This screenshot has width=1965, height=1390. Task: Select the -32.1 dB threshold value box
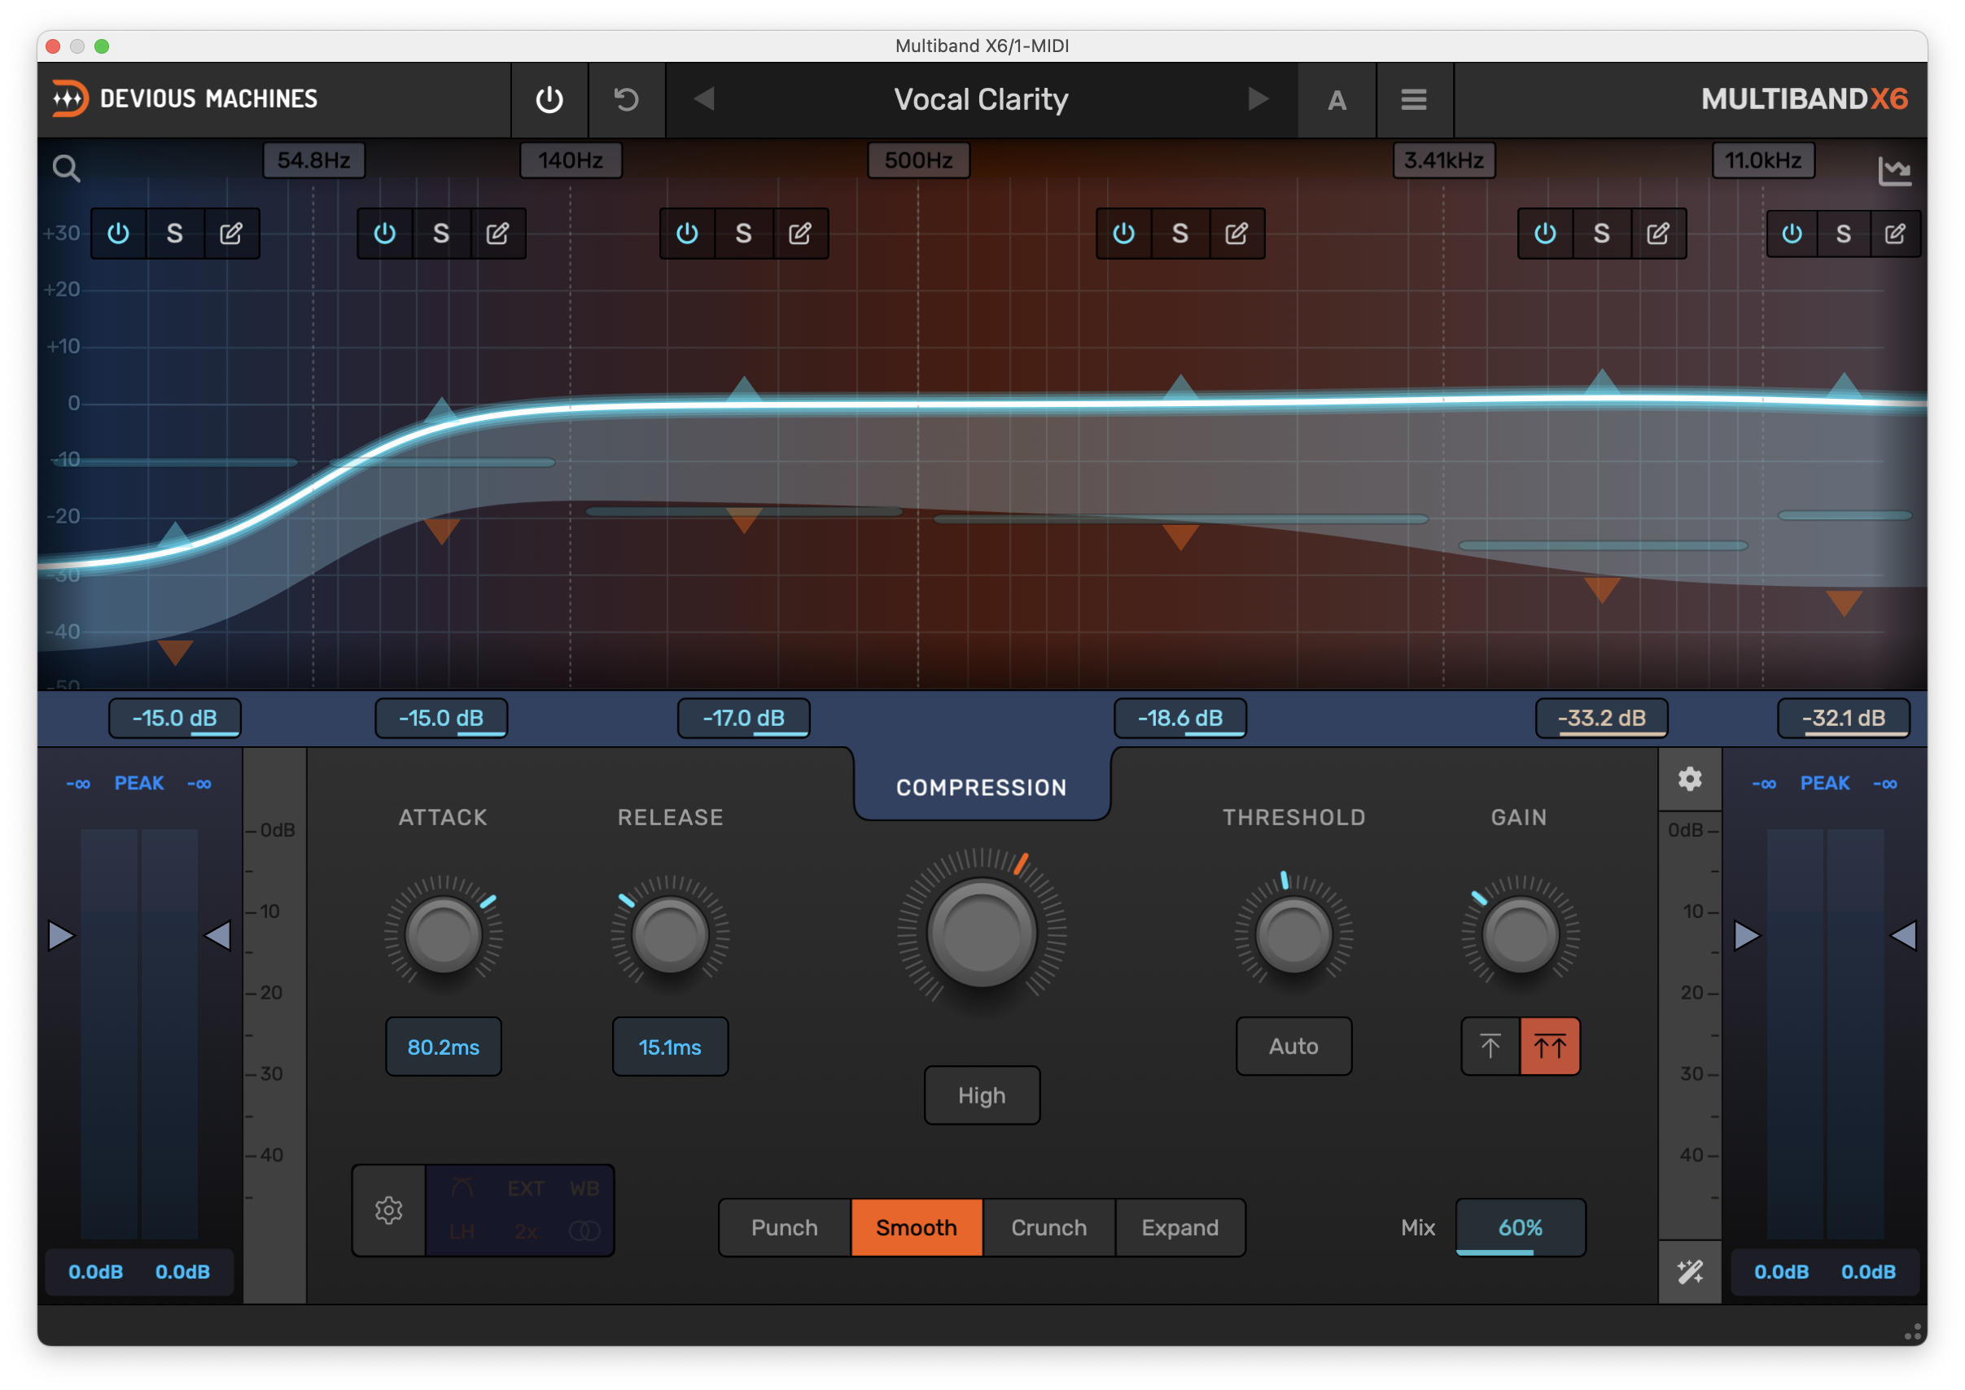pos(1844,718)
